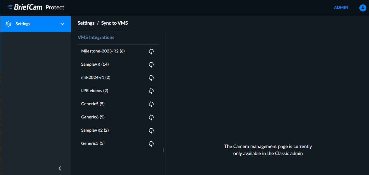The height and width of the screenshot is (175, 369).
Task: Select the Generic6 (5) row
Action: click(x=118, y=117)
